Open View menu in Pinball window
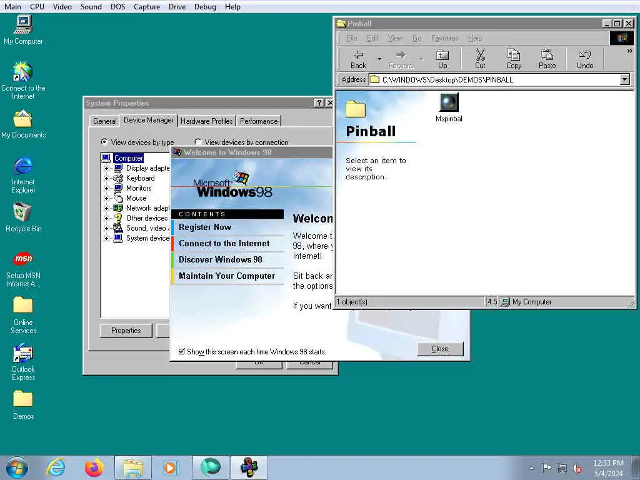This screenshot has height=480, width=640. [x=395, y=38]
